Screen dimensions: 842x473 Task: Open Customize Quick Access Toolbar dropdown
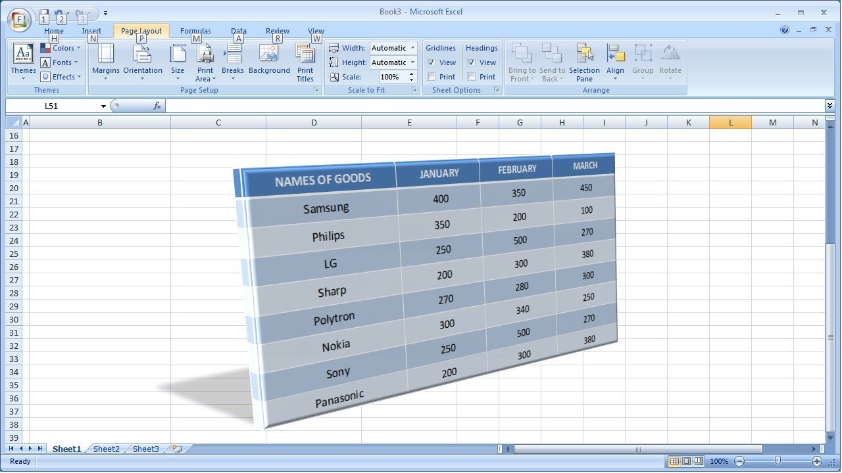coord(106,12)
